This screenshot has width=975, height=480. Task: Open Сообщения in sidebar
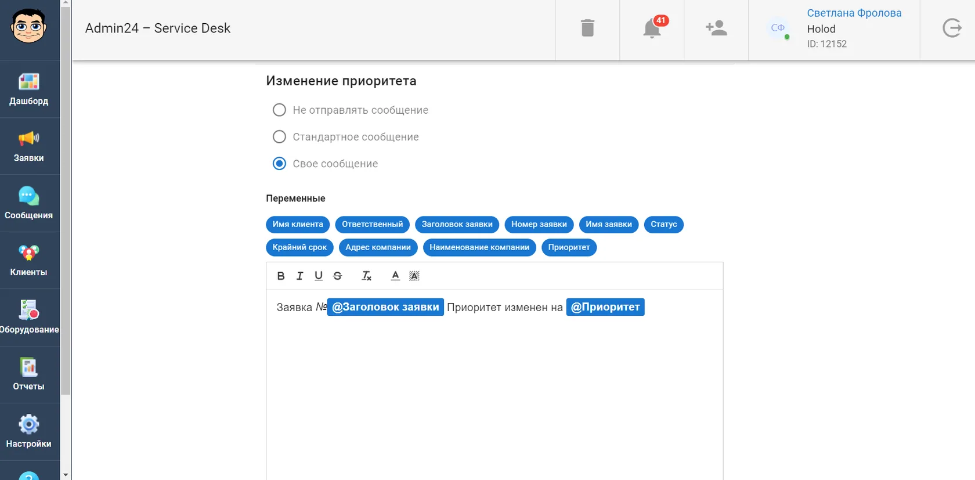point(28,203)
